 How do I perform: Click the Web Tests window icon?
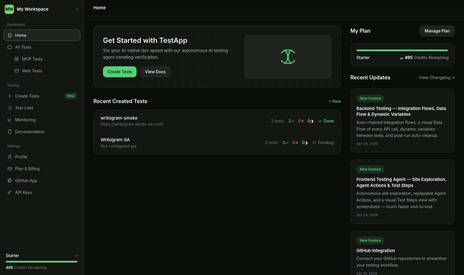pos(17,71)
